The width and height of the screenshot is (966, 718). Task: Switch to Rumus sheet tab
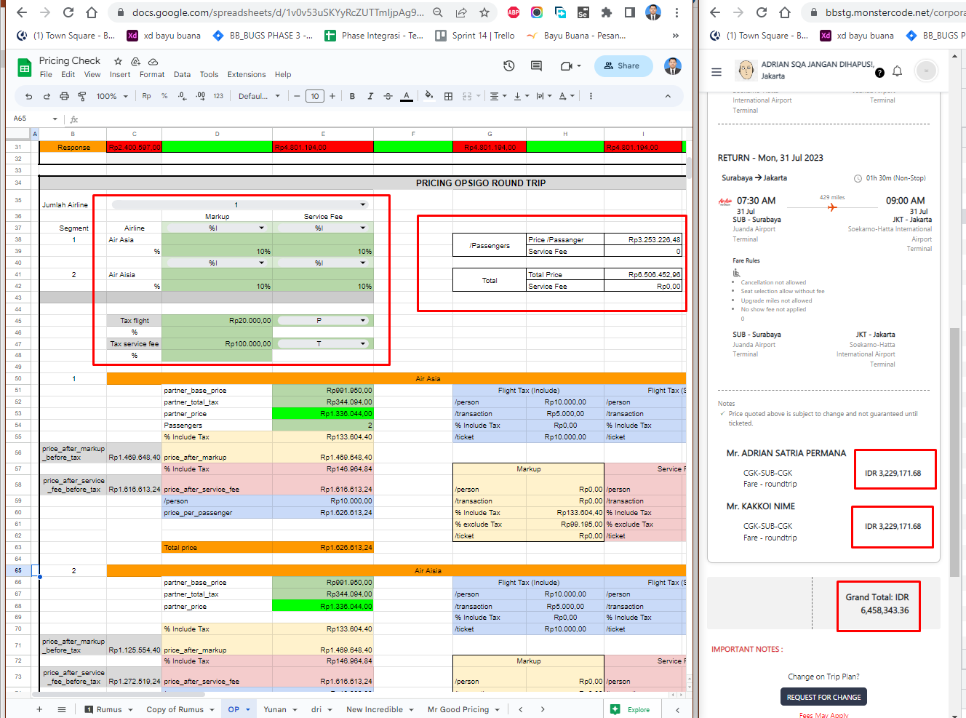(x=109, y=709)
